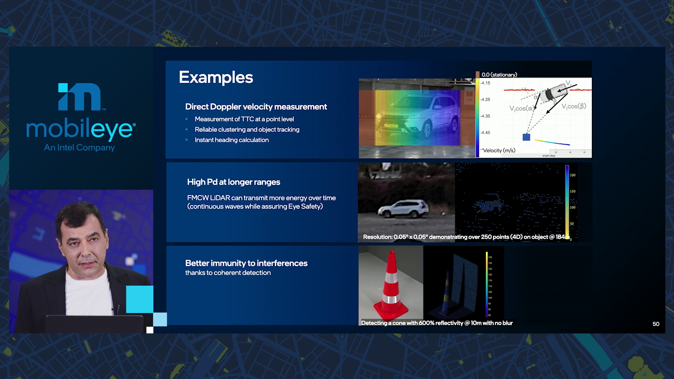Click the small white square graphic

(x=150, y=330)
